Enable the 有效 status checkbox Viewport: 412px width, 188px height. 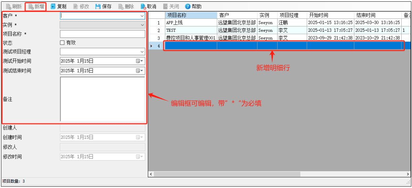click(62, 43)
